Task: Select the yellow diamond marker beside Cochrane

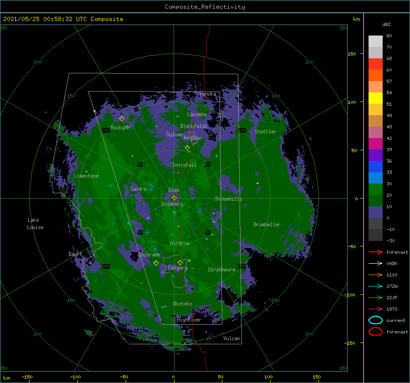Action: point(156,263)
